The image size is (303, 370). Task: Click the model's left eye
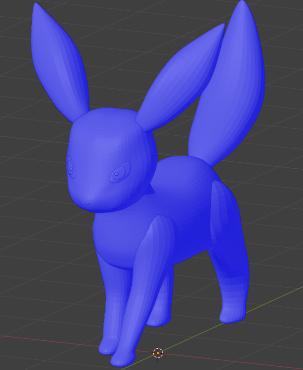click(x=71, y=167)
